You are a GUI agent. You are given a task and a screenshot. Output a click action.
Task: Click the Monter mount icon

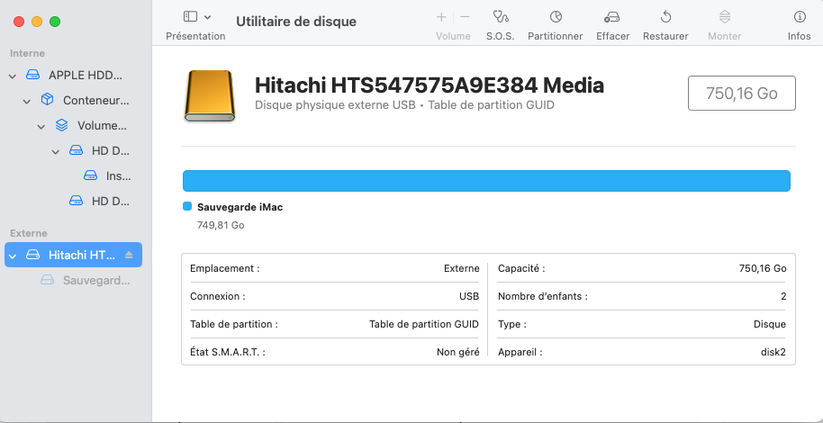tap(724, 17)
